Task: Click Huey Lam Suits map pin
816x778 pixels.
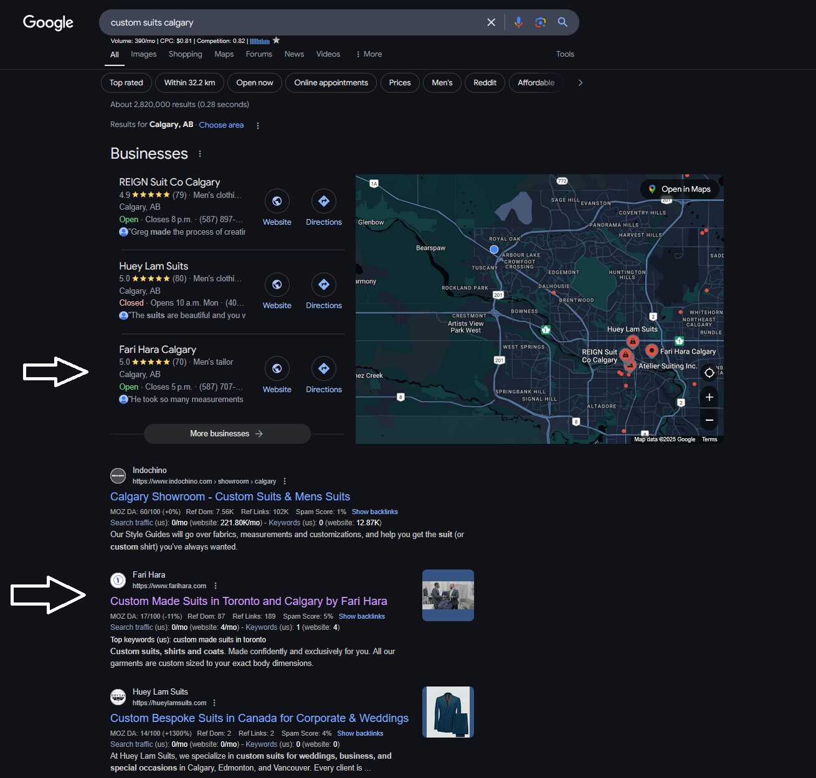Action: click(x=633, y=341)
